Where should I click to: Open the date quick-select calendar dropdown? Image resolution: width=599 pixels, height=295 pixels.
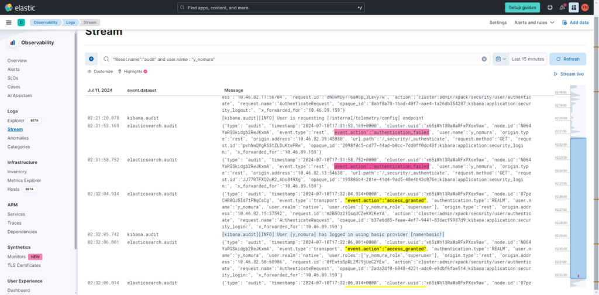[x=501, y=59]
